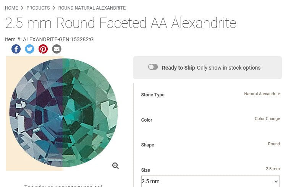Send product by email icon

(x=57, y=49)
